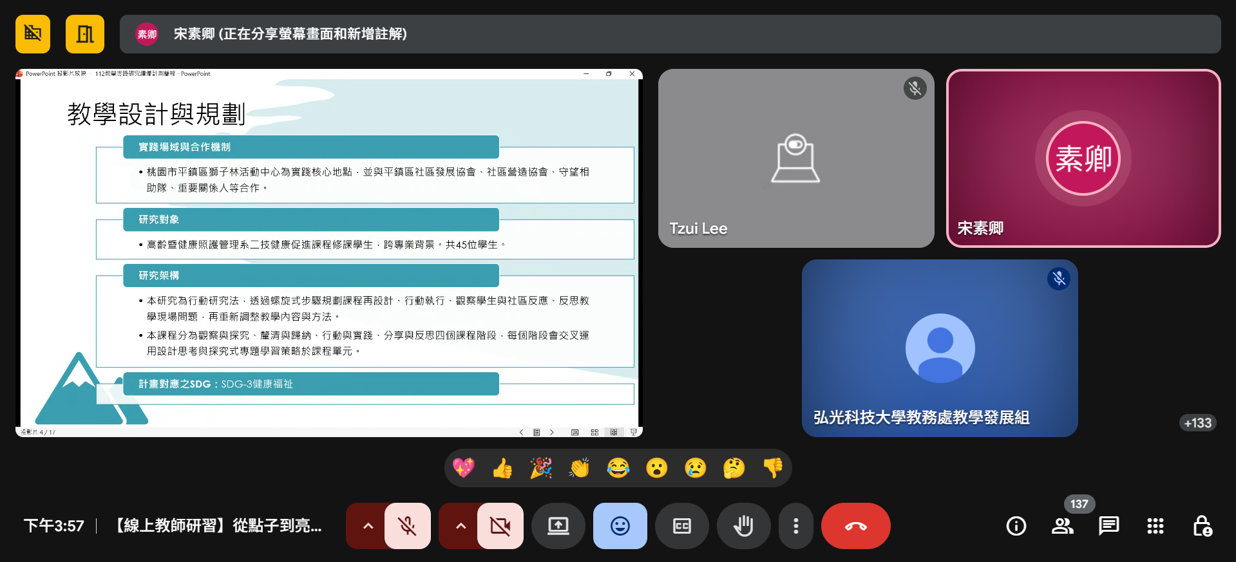
Task: Open more options three-dot menu
Action: (x=796, y=526)
